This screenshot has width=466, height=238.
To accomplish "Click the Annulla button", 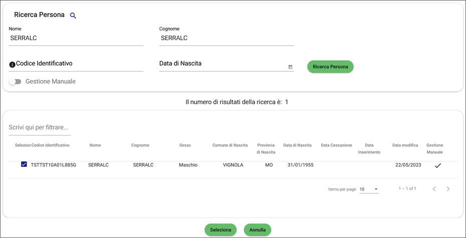I will (x=257, y=230).
